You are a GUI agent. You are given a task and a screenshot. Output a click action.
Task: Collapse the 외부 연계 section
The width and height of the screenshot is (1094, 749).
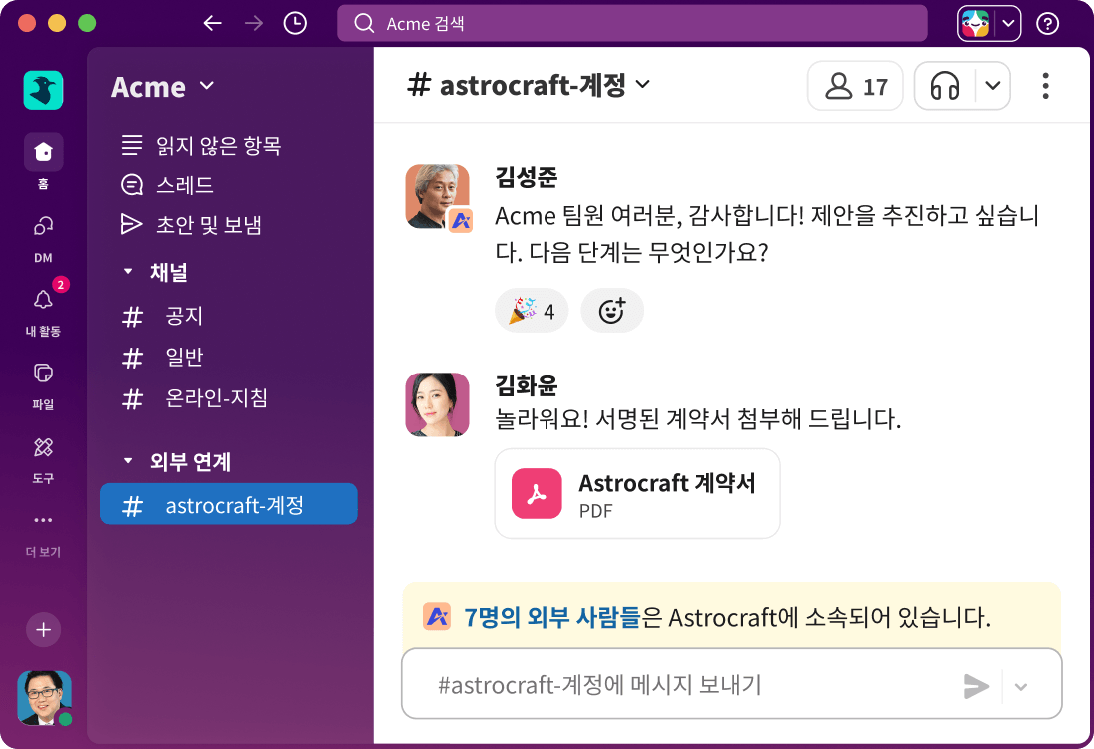pos(127,461)
